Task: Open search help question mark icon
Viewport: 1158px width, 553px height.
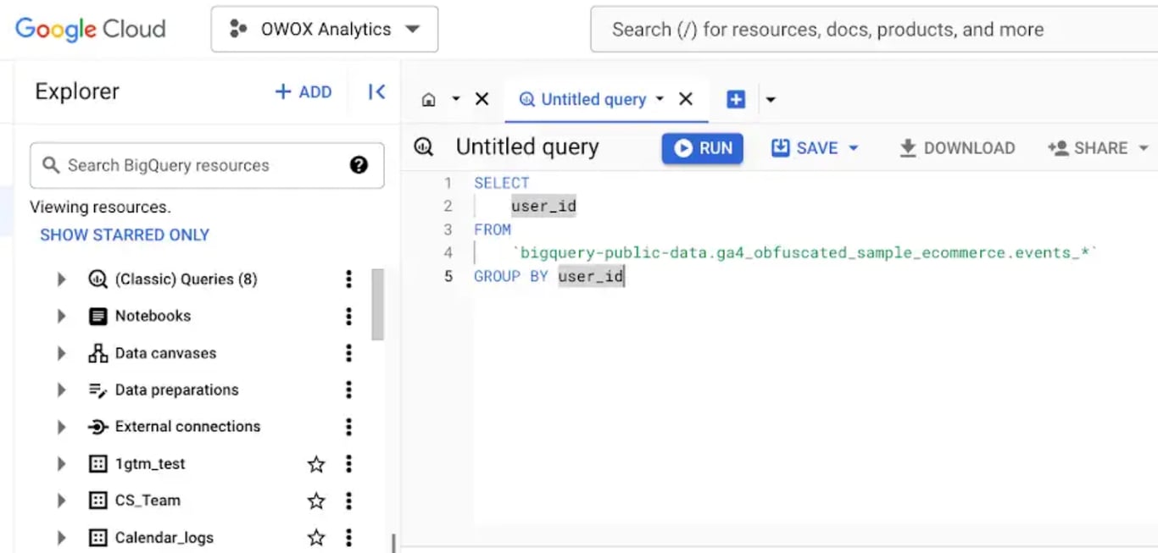Action: click(x=359, y=165)
